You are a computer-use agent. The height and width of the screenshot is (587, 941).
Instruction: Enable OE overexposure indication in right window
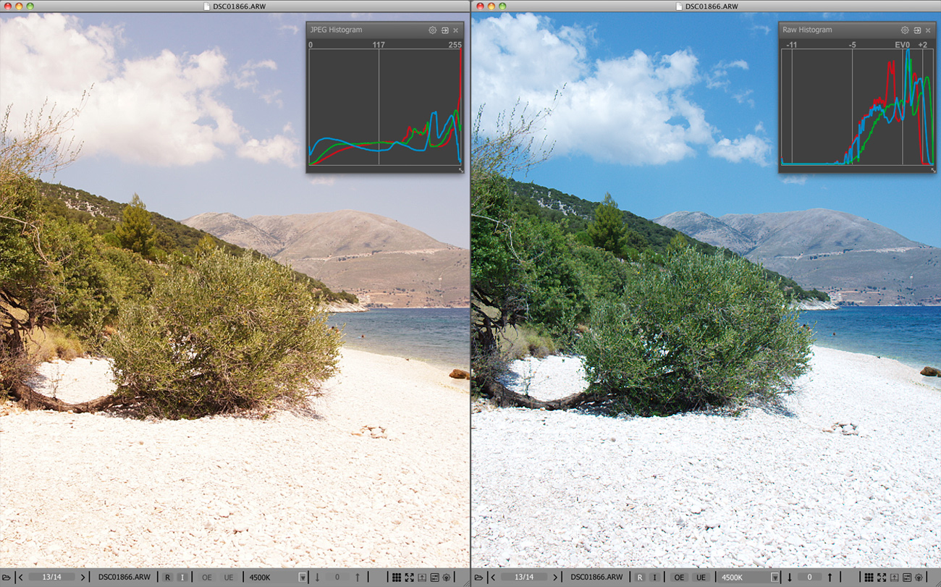pos(679,577)
